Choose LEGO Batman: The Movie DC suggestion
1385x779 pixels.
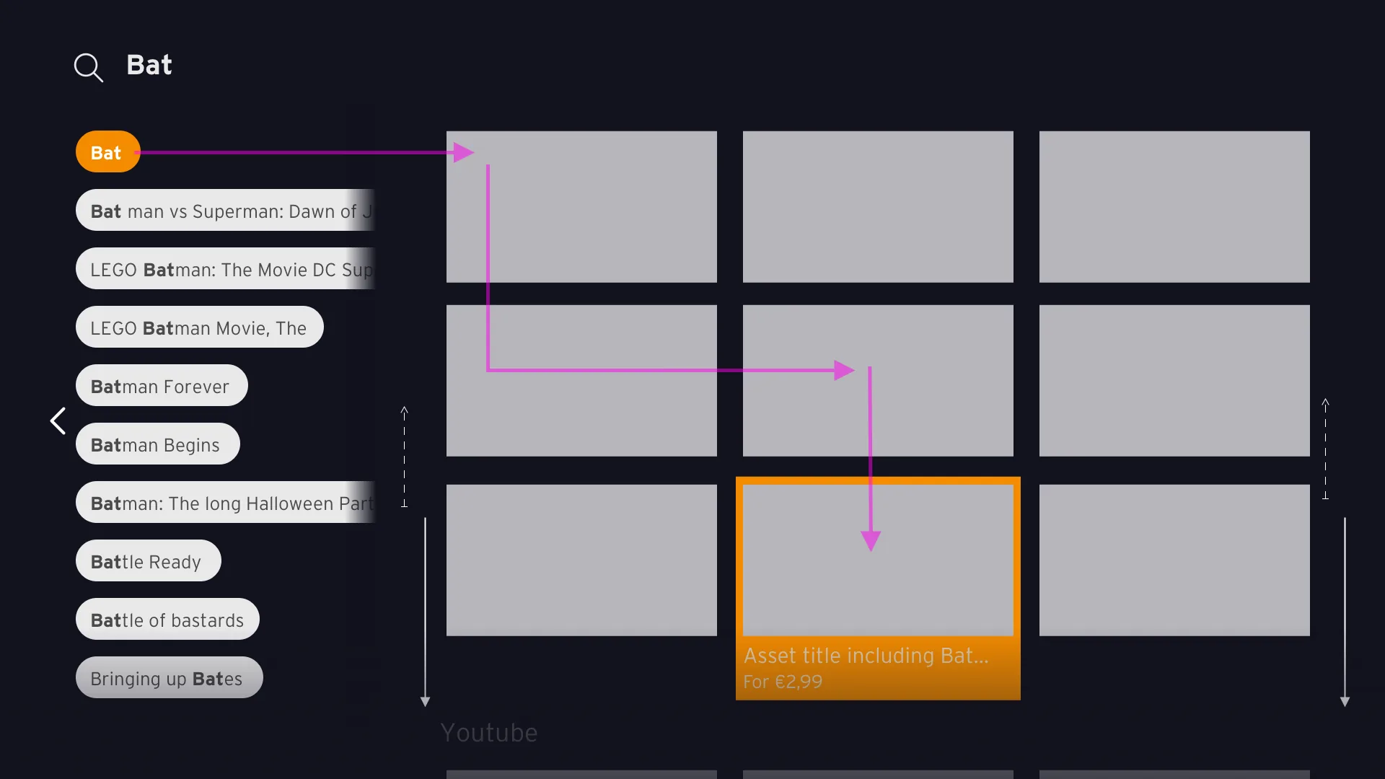[225, 268]
